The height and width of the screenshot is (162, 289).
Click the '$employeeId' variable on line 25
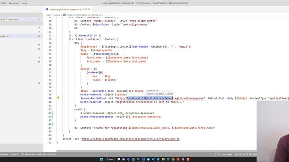[x=89, y=47]
